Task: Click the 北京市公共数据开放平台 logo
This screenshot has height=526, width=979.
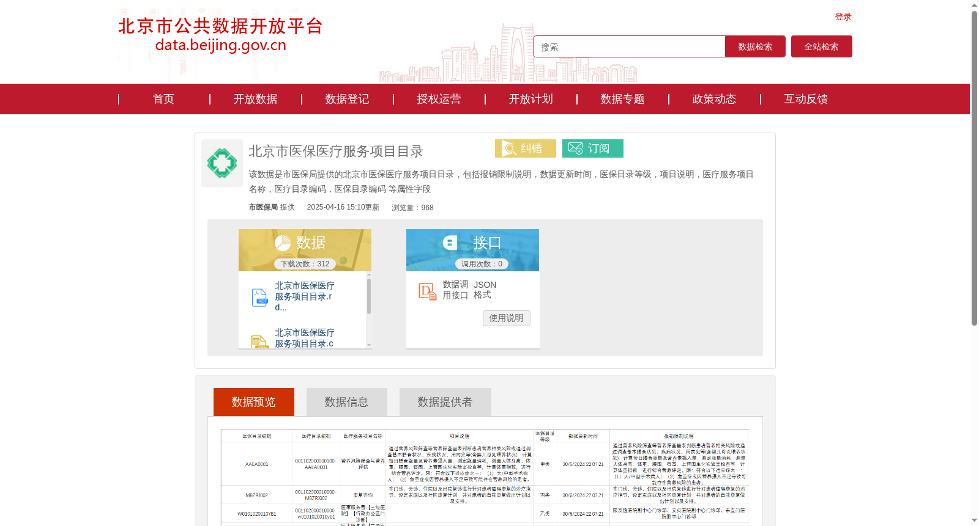Action: click(220, 34)
